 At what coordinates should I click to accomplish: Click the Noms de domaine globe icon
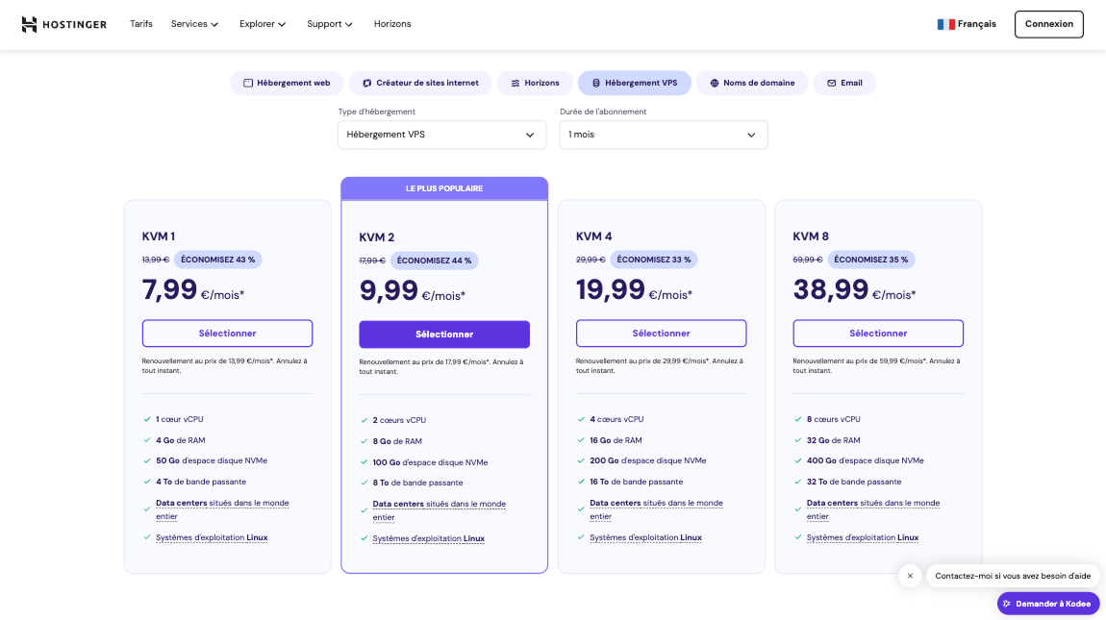(715, 84)
